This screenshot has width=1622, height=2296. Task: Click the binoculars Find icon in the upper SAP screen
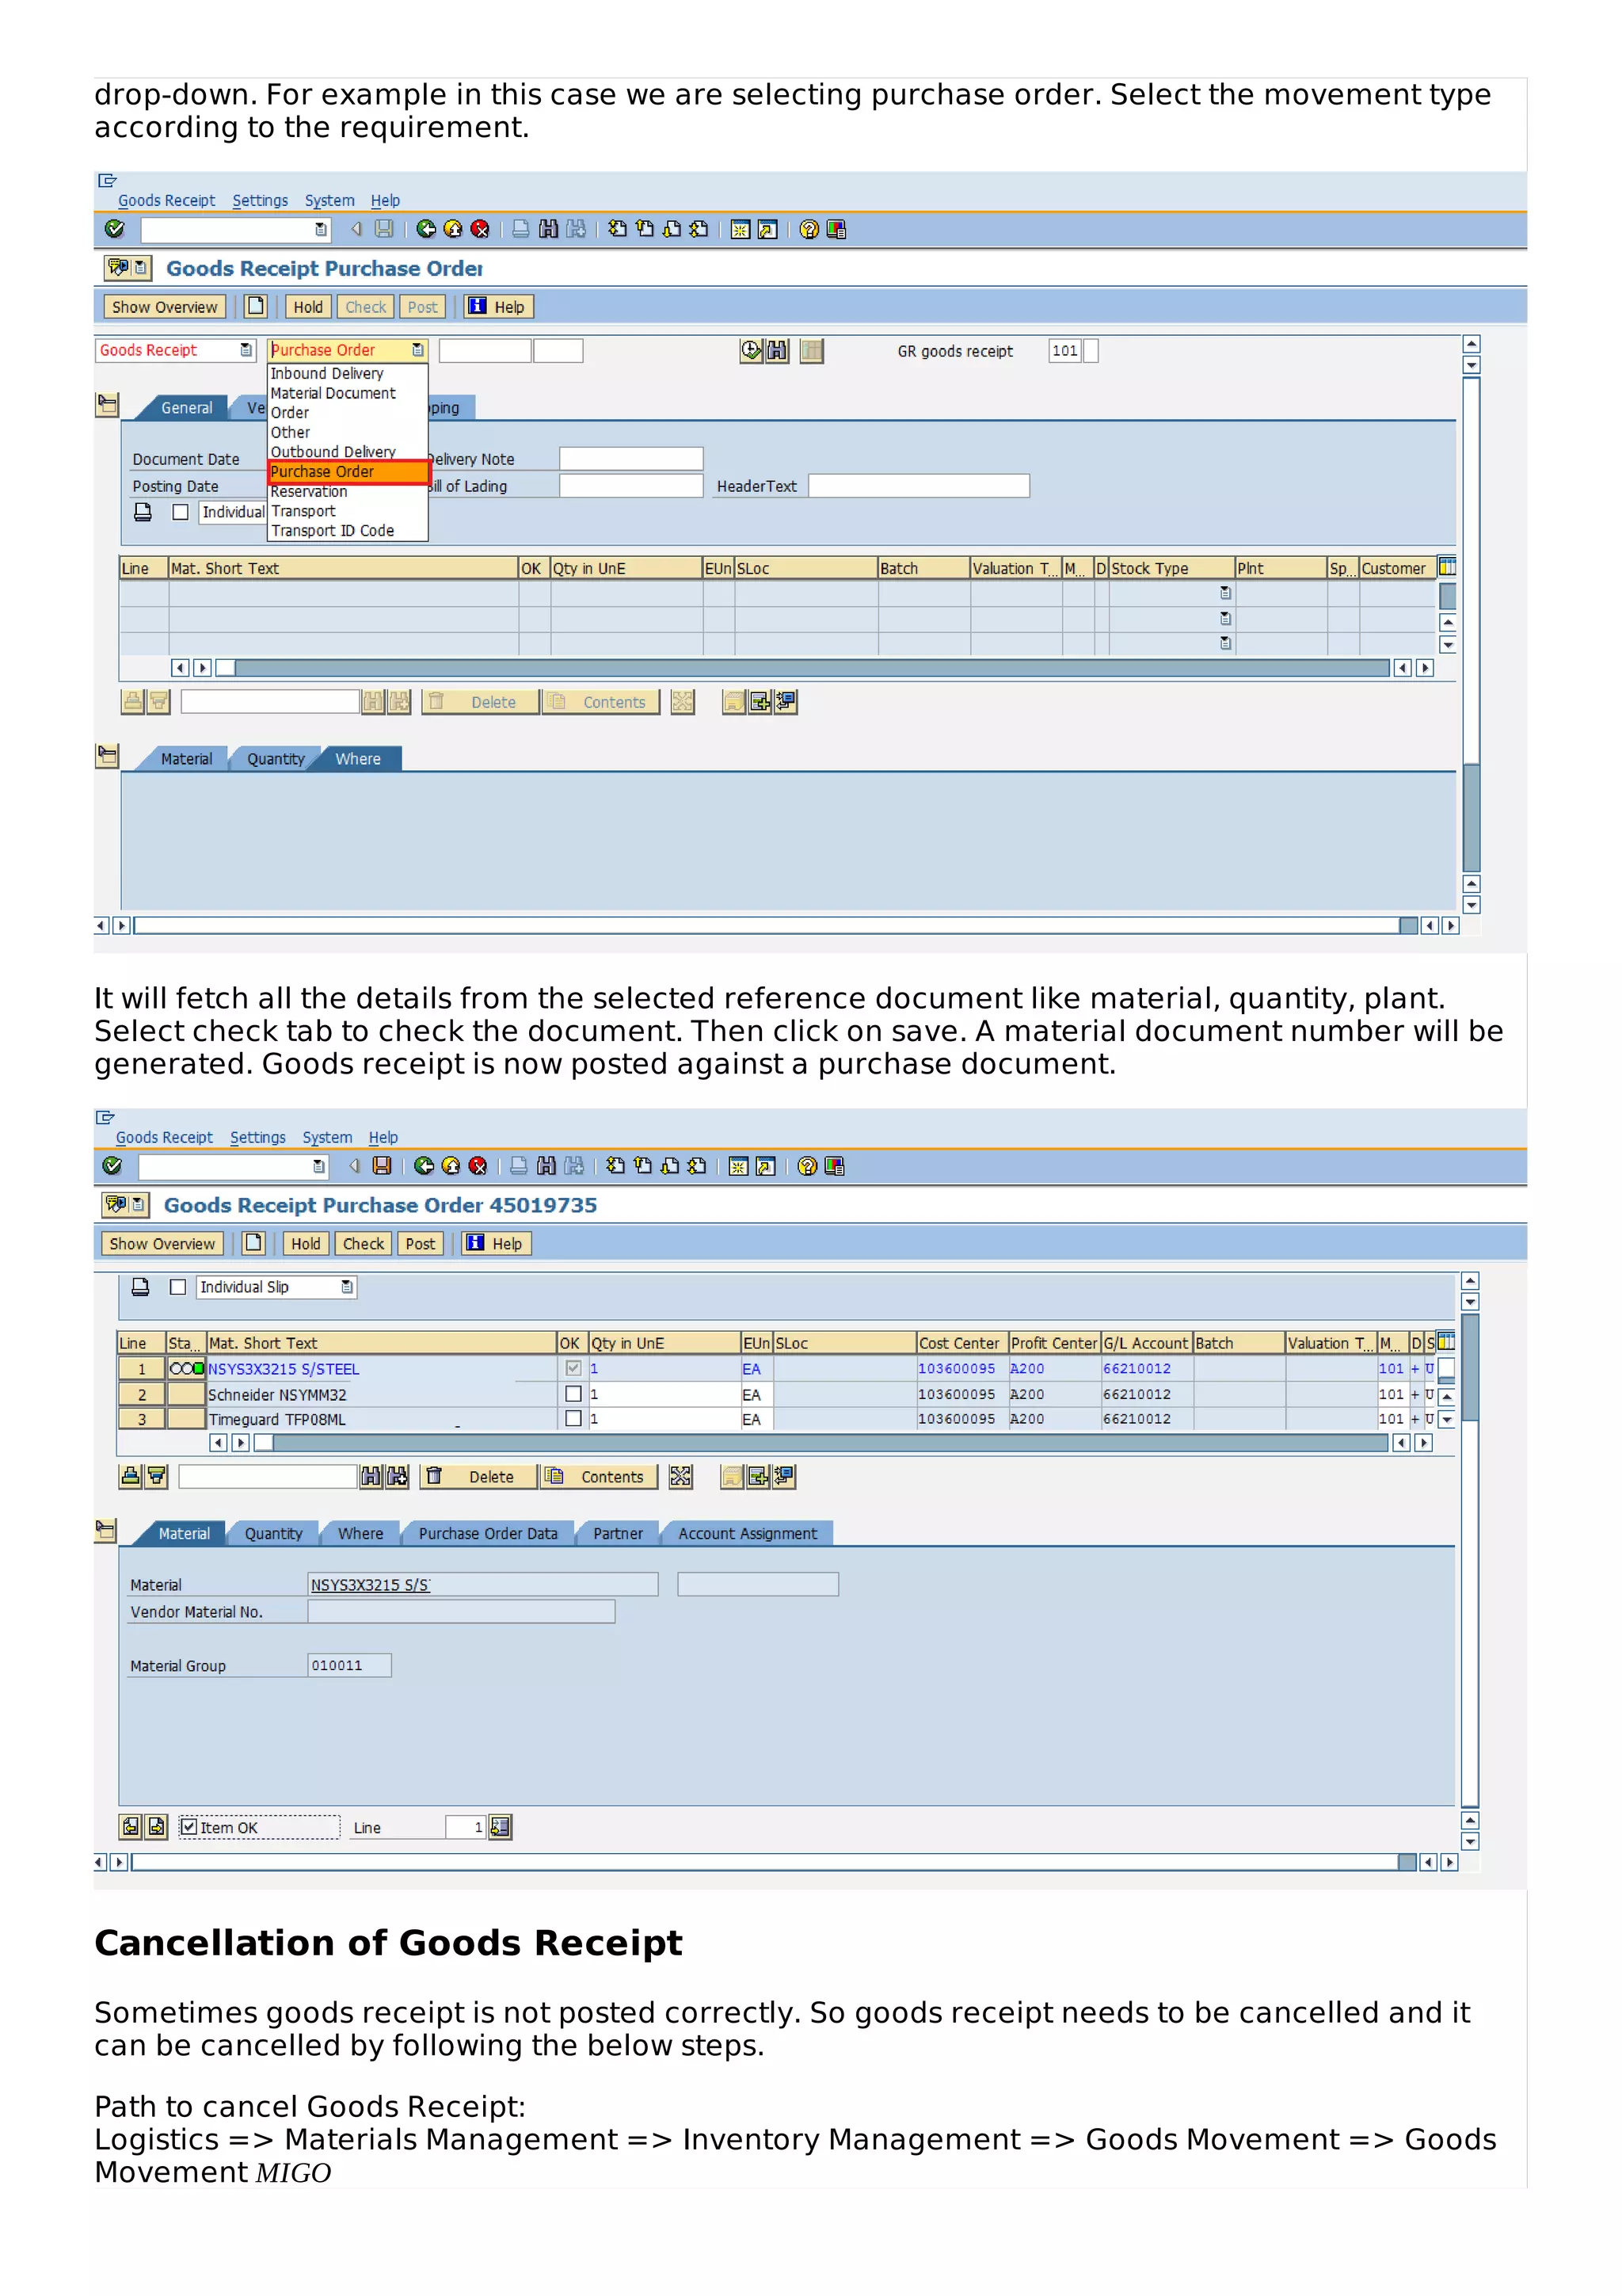tap(547, 229)
